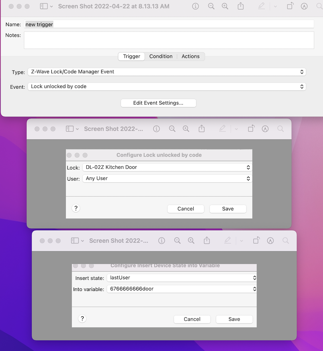The image size is (323, 351).
Task: Open sidebar chevron in middle Preview window
Action: (78, 129)
